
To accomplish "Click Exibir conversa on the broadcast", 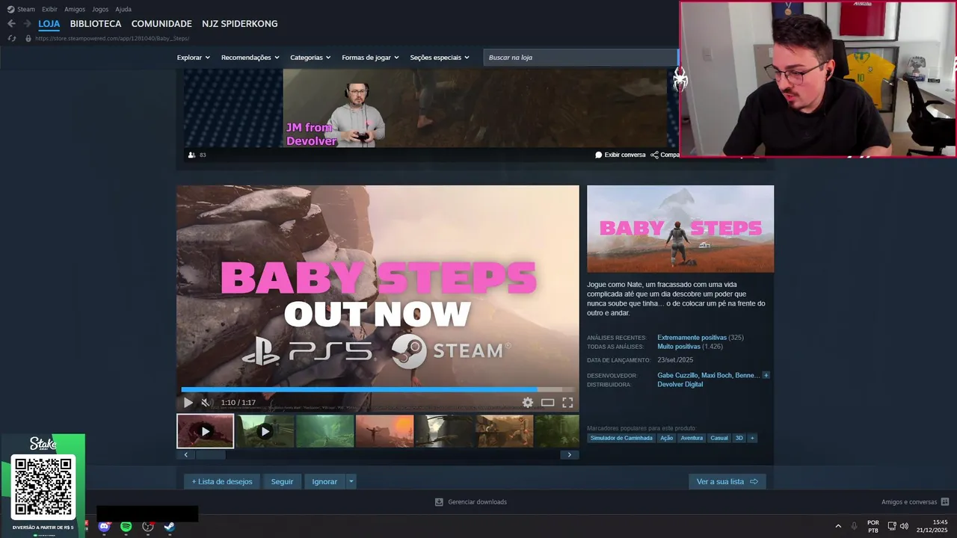I will tap(621, 155).
